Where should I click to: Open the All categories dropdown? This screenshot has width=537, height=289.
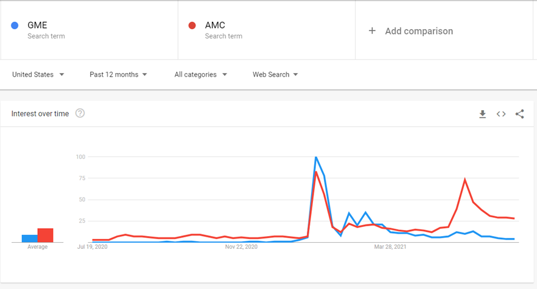(x=200, y=74)
